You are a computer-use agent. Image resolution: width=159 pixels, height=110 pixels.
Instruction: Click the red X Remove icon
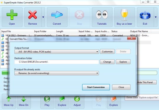pos(33,15)
